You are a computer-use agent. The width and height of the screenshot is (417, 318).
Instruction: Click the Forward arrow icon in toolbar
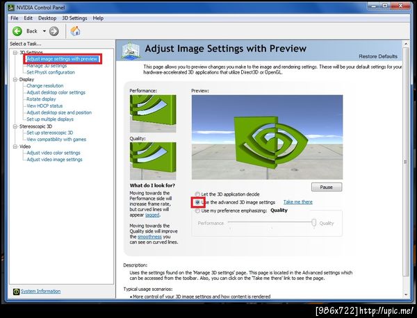click(x=54, y=31)
